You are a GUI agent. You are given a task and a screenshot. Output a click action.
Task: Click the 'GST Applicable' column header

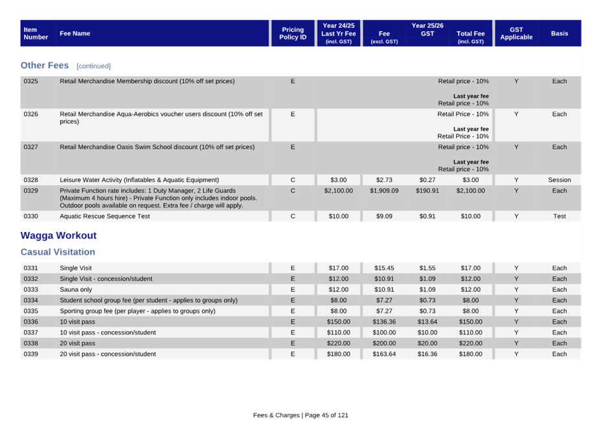pos(516,34)
